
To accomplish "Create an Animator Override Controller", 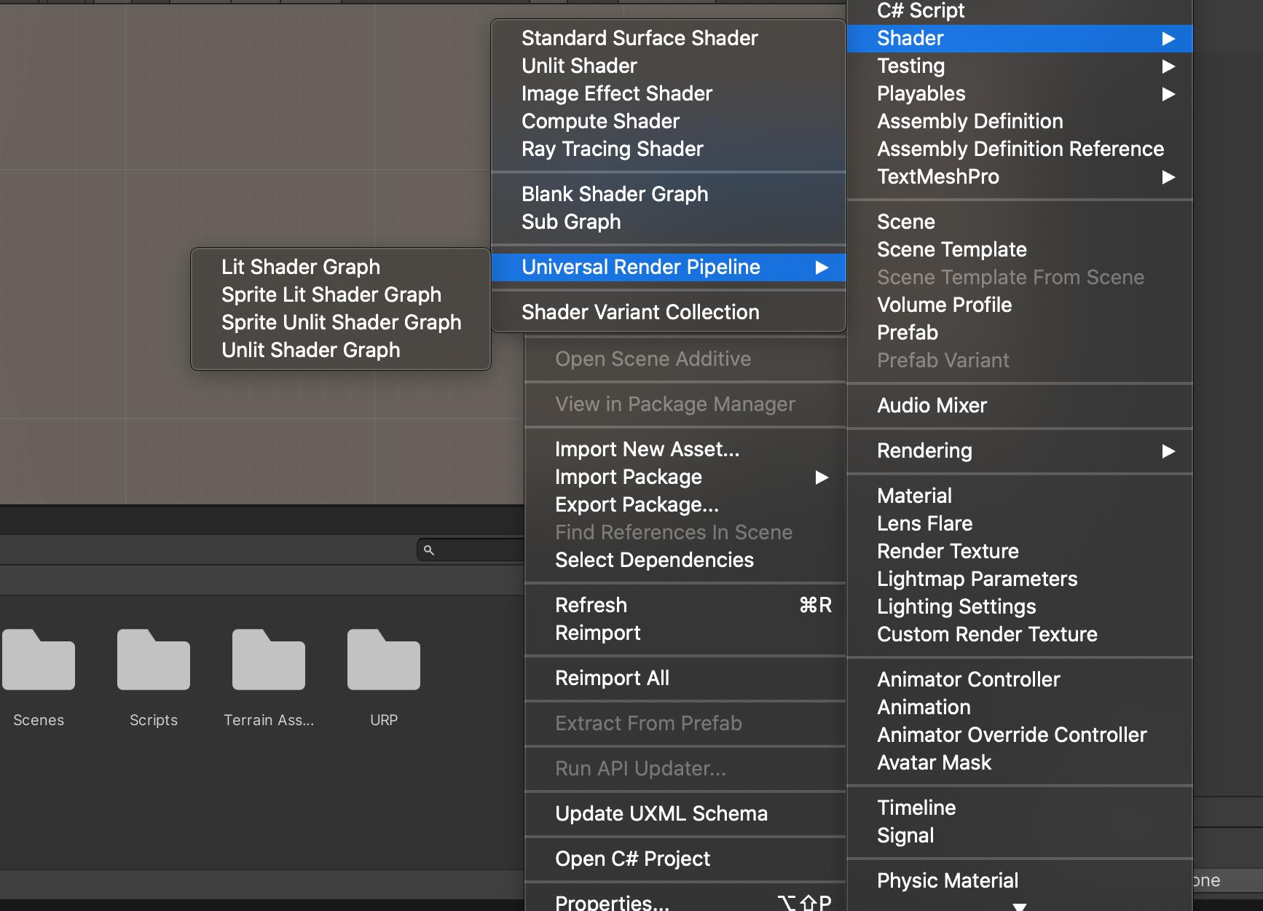I will 1020,735.
